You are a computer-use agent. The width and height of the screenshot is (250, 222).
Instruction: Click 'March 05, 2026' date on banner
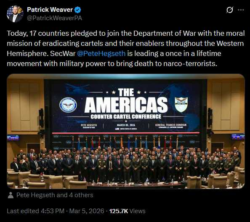point(126,125)
